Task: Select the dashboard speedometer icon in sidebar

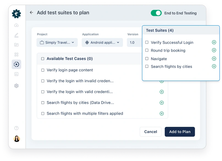Action: click(16, 25)
